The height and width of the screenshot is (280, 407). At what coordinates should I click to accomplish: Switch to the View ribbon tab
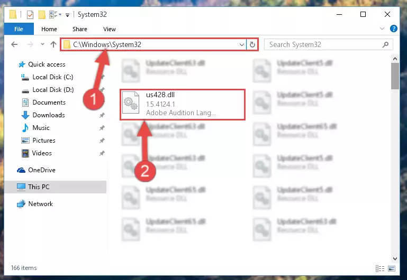coord(109,29)
